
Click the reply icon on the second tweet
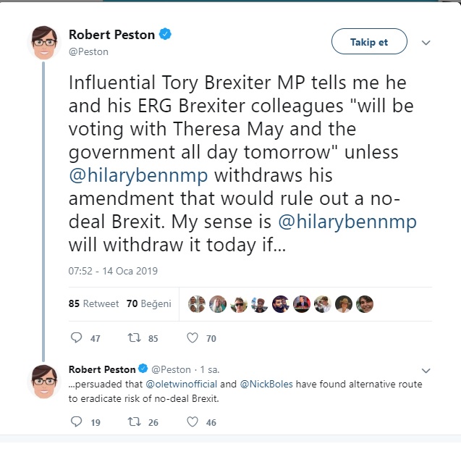pyautogui.click(x=77, y=422)
